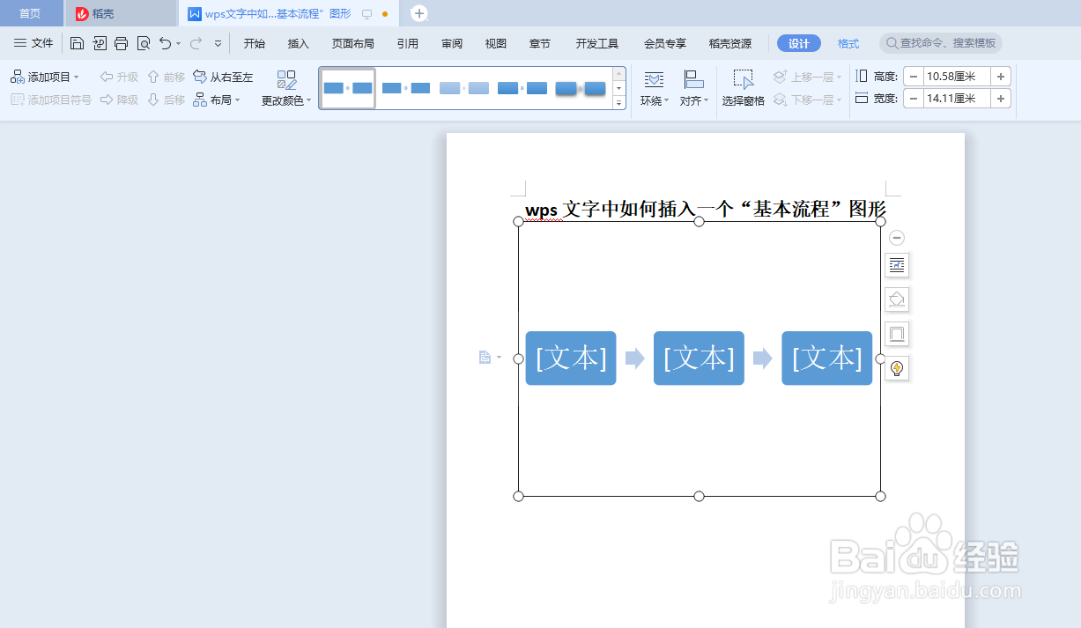Click the Print icon

121,43
